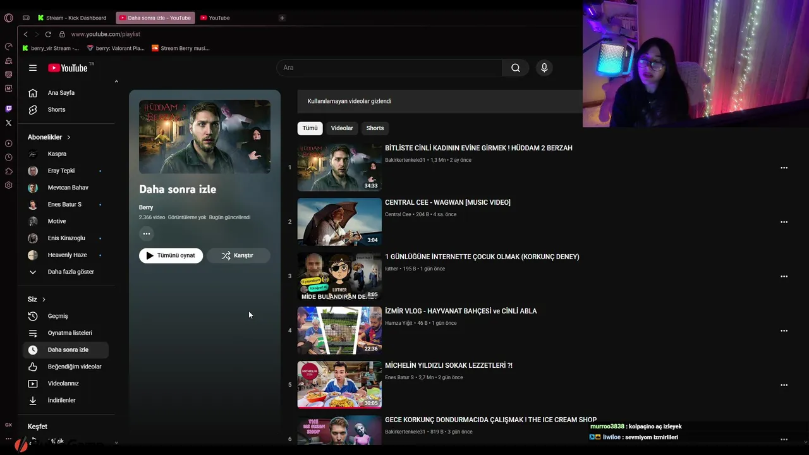809x455 pixels.
Task: Open İZMİR VLOG video thumbnail
Action: [x=339, y=331]
